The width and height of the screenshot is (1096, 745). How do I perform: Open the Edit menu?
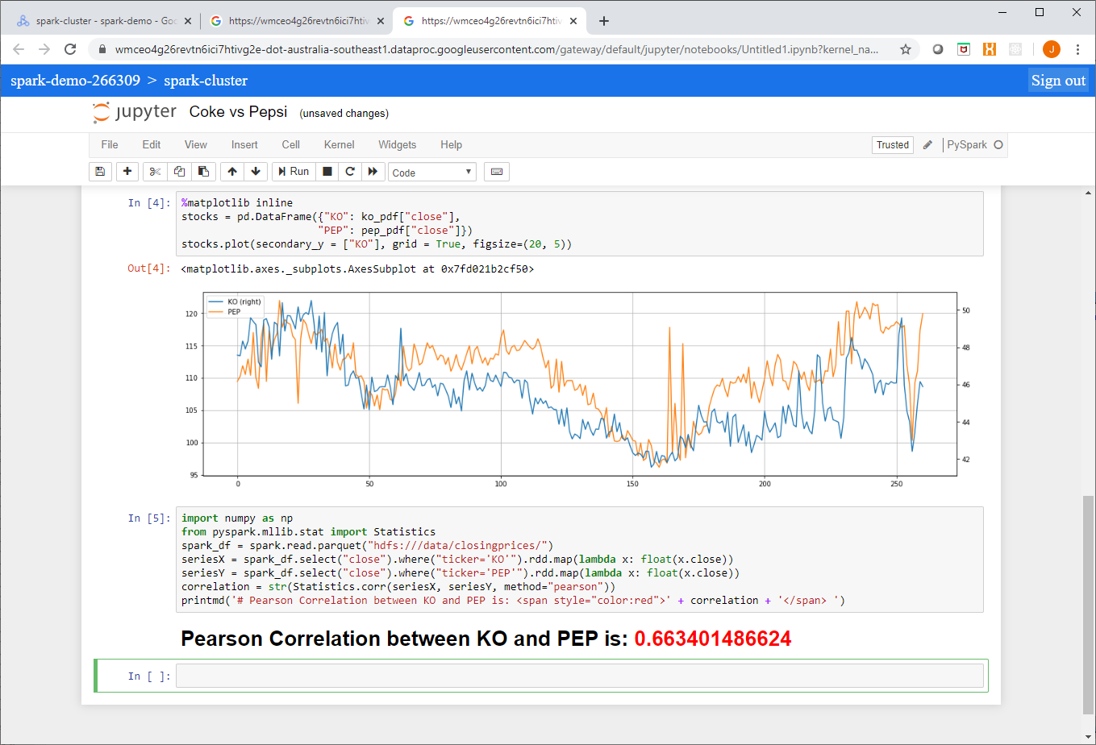click(152, 145)
